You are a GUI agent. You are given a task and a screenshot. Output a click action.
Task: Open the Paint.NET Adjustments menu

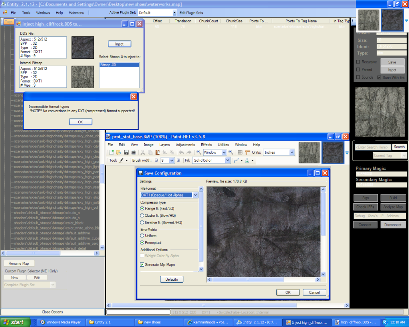[185, 145]
